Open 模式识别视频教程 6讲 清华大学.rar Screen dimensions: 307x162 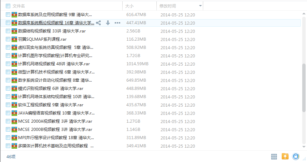pyautogui.click(x=51, y=89)
